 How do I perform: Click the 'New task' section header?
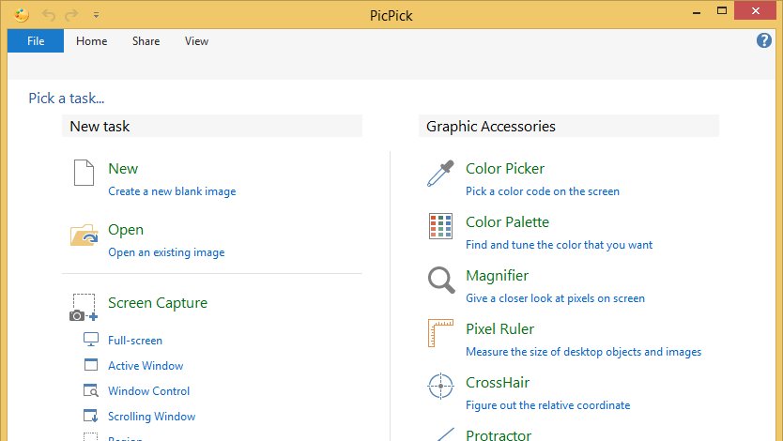212,127
